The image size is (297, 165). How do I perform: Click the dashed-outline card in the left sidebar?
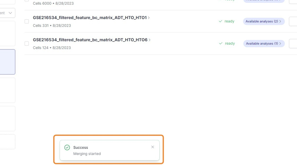pyautogui.click(x=7, y=142)
